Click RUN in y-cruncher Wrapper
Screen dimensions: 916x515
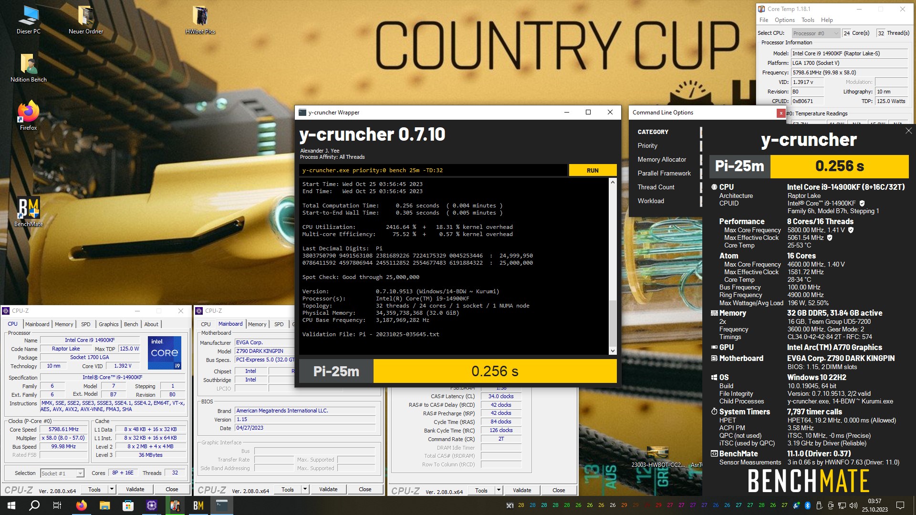pyautogui.click(x=593, y=170)
